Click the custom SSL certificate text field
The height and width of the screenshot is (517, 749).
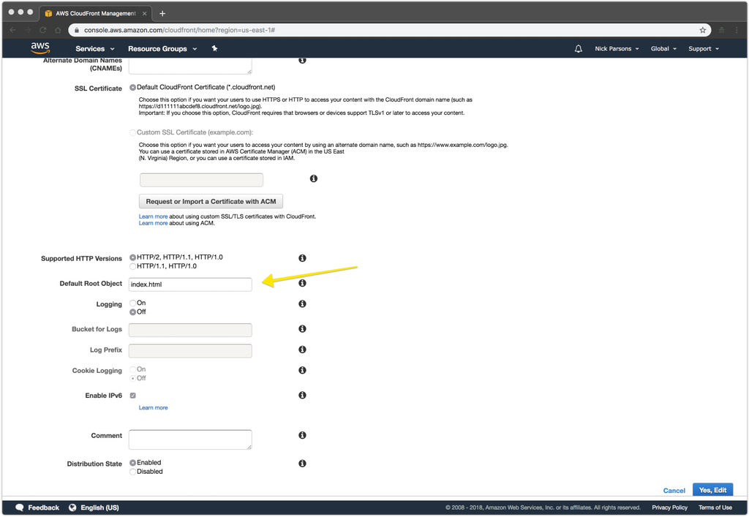coord(201,181)
